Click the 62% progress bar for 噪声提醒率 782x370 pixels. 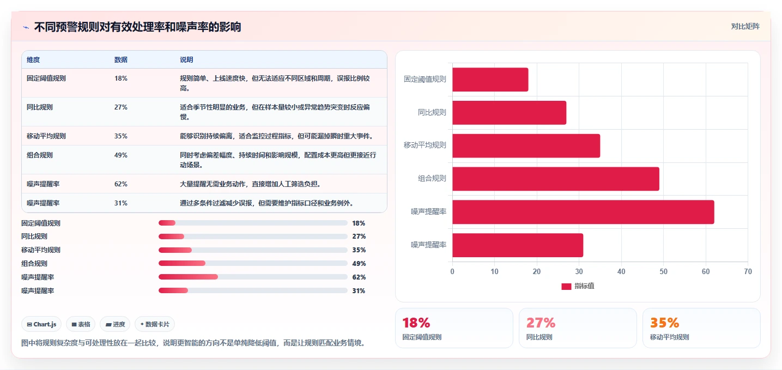pyautogui.click(x=253, y=277)
